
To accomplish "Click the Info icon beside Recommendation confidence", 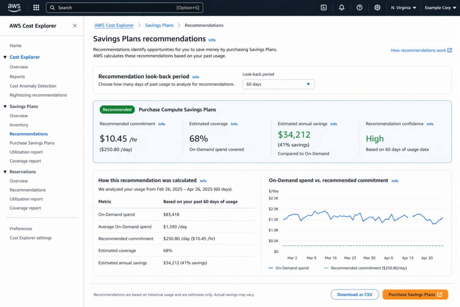I will coord(430,124).
